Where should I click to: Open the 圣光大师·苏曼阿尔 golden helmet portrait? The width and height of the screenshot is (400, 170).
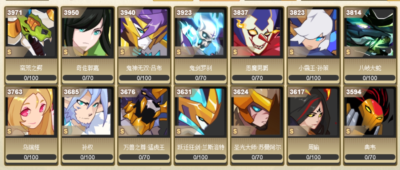257,112
